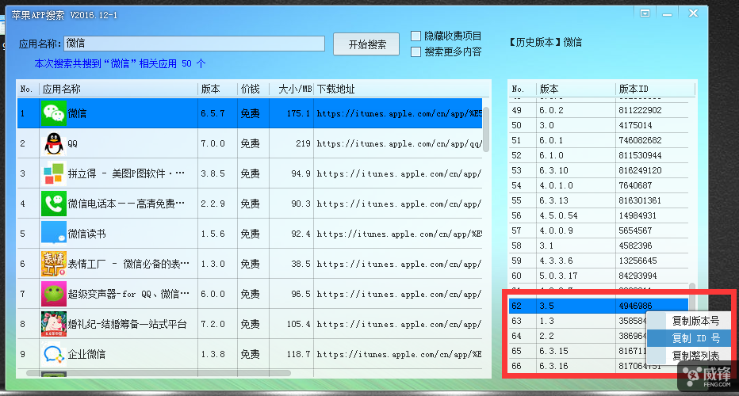739x396 pixels.
Task: Click the 本次搜索共搜到 result summary text
Action: coord(121,63)
